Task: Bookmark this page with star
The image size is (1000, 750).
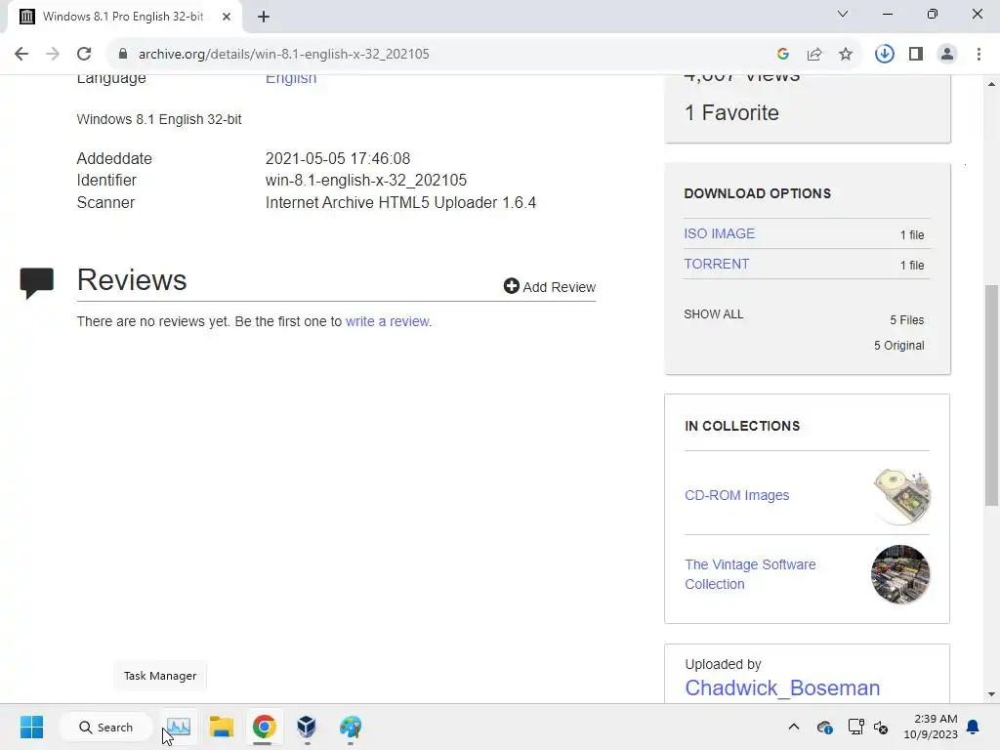Action: [846, 55]
